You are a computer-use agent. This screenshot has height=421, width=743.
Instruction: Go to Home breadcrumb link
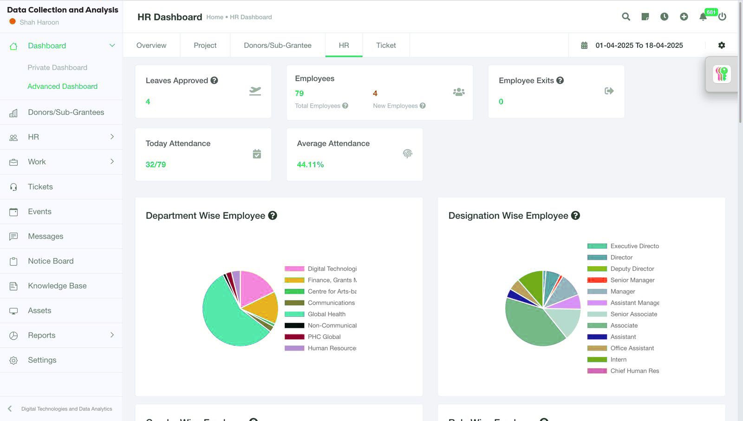(x=215, y=17)
